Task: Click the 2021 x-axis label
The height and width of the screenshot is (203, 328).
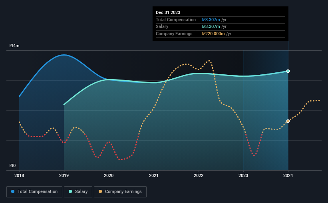Action: pyautogui.click(x=153, y=175)
